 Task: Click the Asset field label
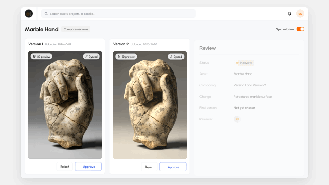(x=204, y=74)
